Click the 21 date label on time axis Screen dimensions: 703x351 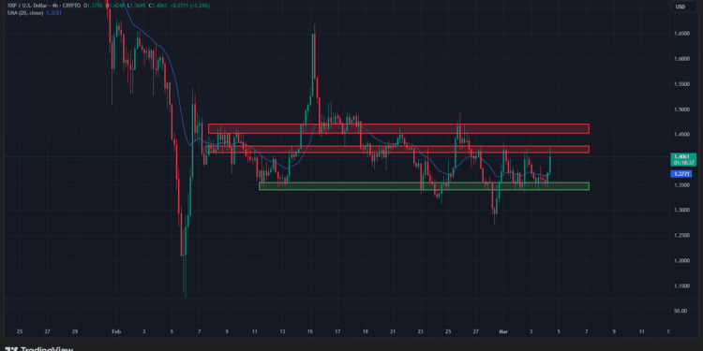point(393,331)
